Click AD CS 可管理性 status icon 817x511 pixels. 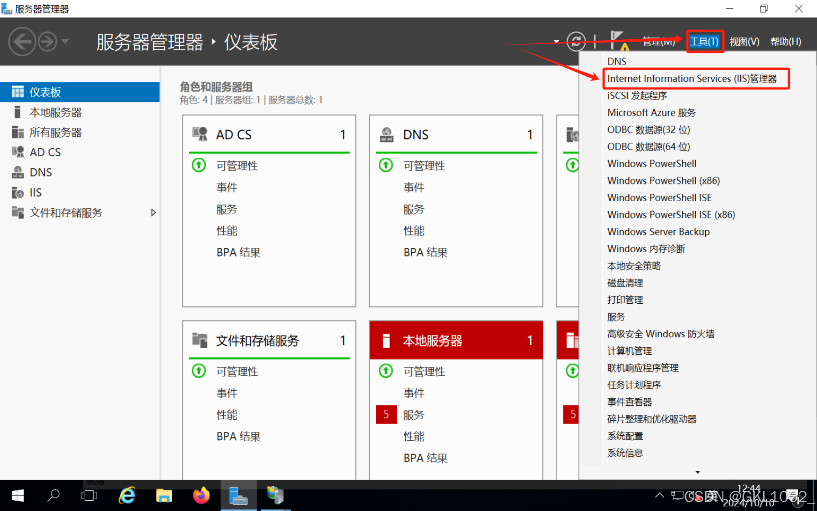click(x=199, y=165)
